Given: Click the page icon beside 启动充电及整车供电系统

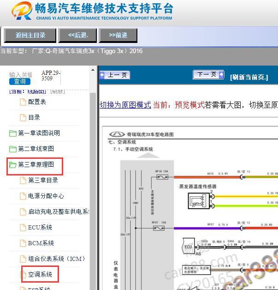Looking at the screenshot, I should [x=23, y=212].
